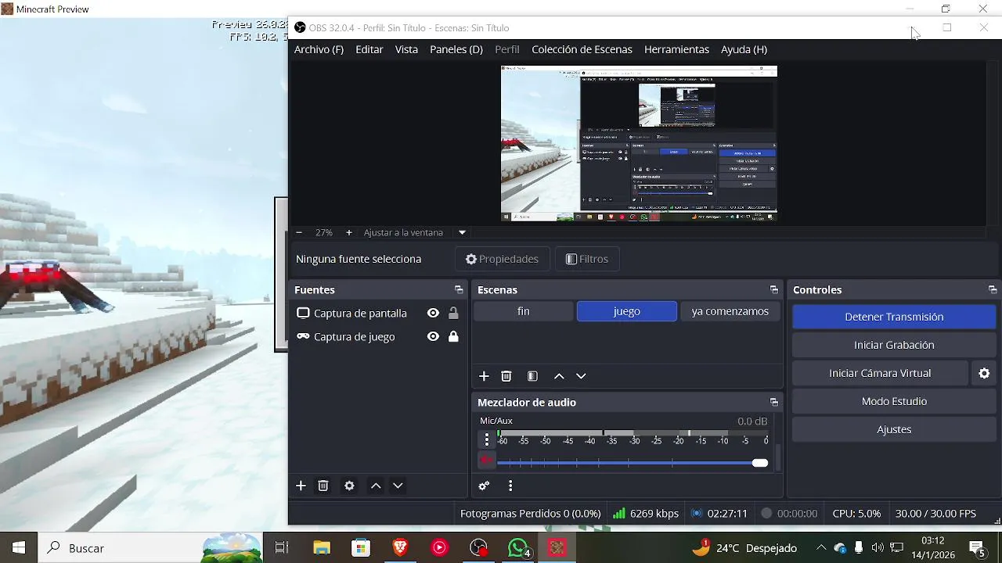Move scene down arrow in Escenas toolbar
Screen dimensions: 1002x563
coord(581,376)
